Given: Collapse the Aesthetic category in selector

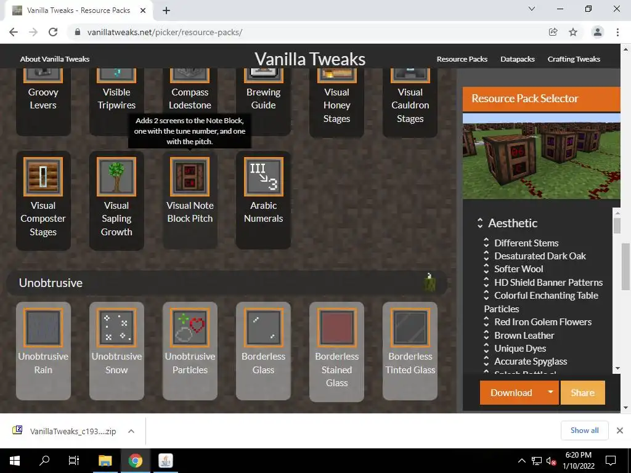Looking at the screenshot, I should [479, 223].
